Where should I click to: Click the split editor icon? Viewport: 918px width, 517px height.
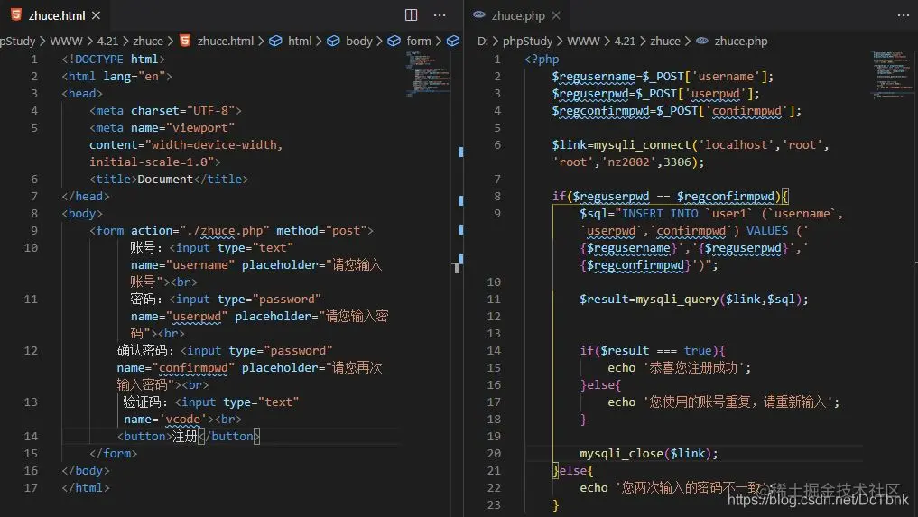point(411,15)
